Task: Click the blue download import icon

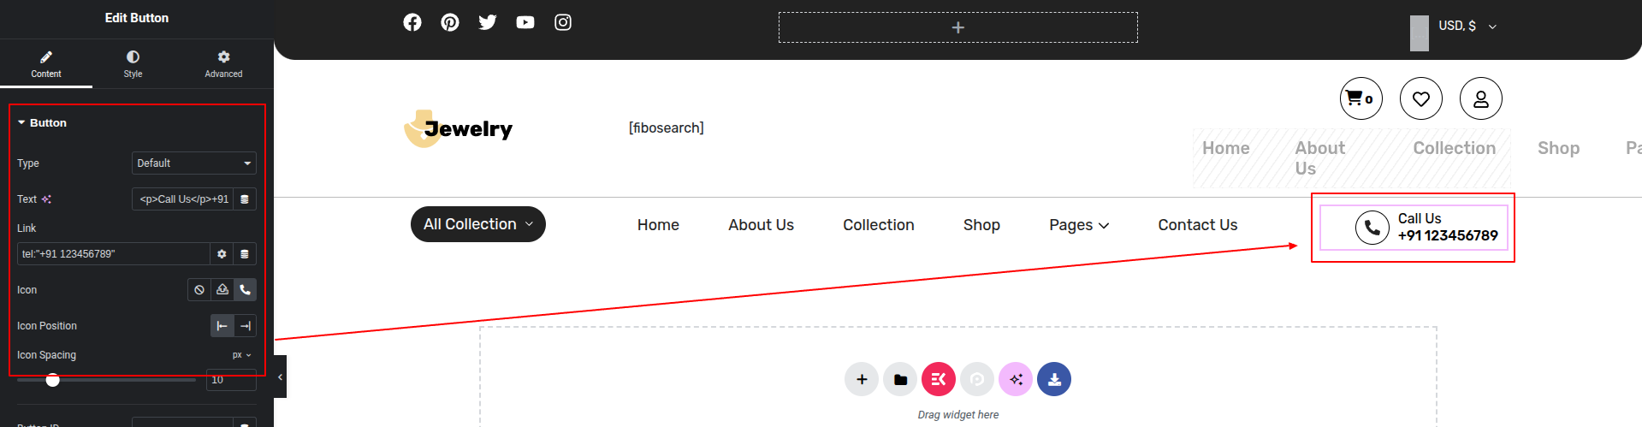Action: [1054, 379]
